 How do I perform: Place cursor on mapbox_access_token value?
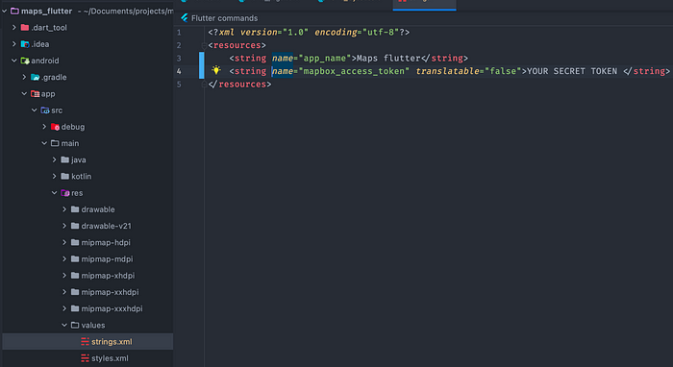pos(354,71)
